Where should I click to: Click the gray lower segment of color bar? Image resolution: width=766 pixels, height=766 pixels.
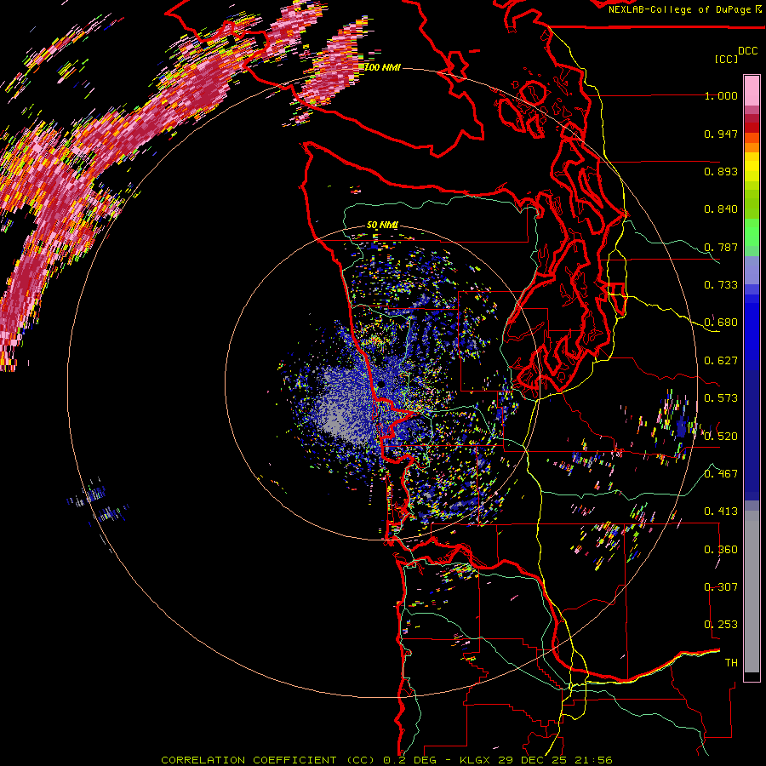[752, 592]
